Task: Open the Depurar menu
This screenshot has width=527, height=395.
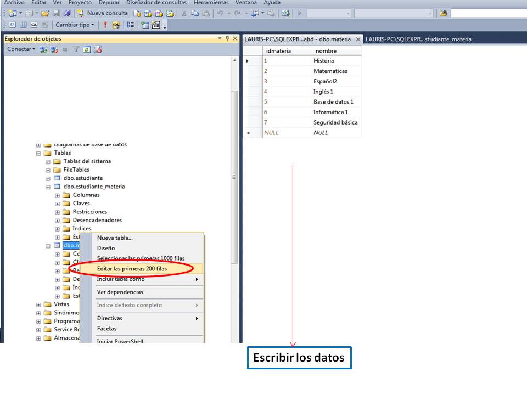Action: click(x=109, y=3)
